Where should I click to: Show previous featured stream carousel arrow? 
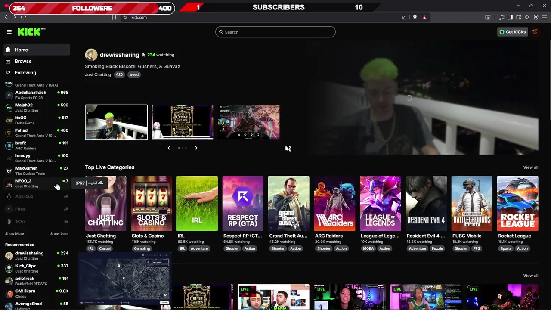tap(169, 148)
